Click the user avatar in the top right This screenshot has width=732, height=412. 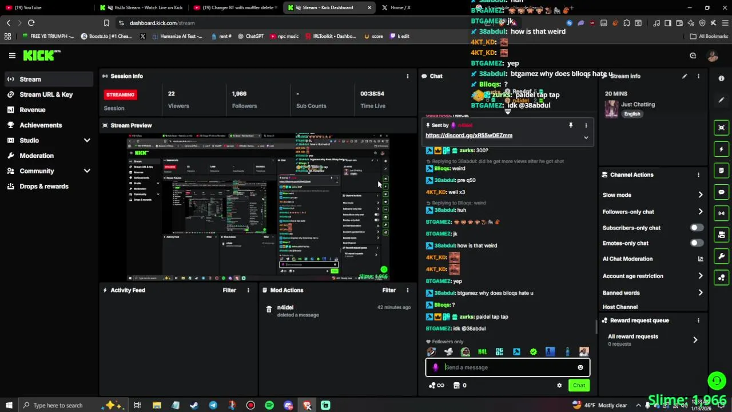pos(713,56)
